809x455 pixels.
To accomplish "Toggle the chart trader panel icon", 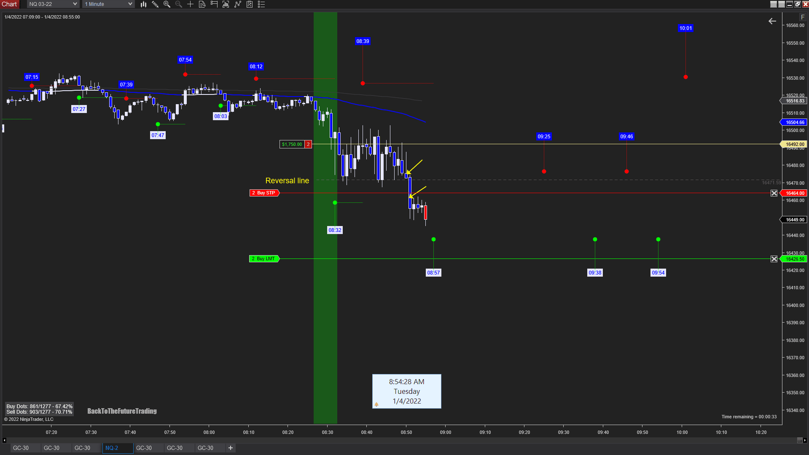I will 214,4.
